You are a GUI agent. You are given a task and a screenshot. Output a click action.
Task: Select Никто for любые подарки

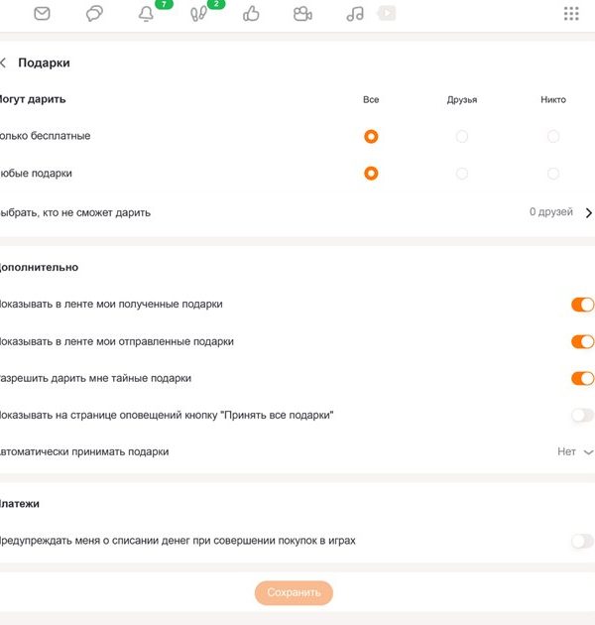tap(553, 174)
